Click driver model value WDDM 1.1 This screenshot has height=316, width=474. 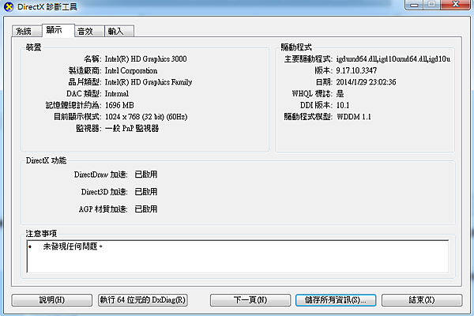354,117
